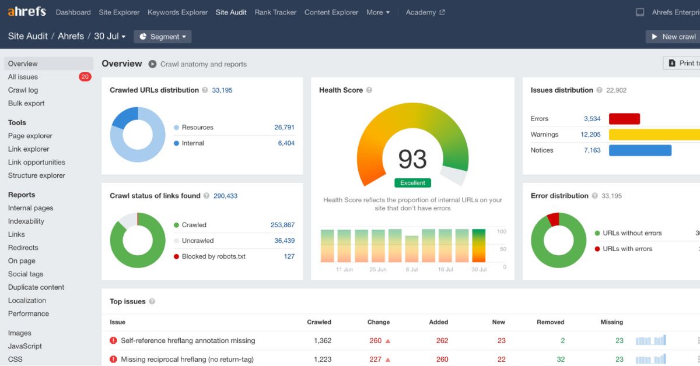Click the Ahrefs logo

click(27, 12)
